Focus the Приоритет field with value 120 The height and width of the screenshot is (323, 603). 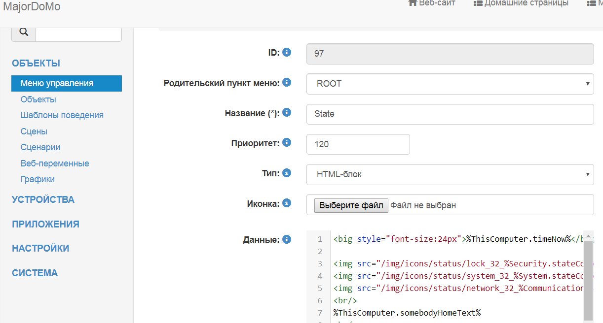click(x=358, y=144)
